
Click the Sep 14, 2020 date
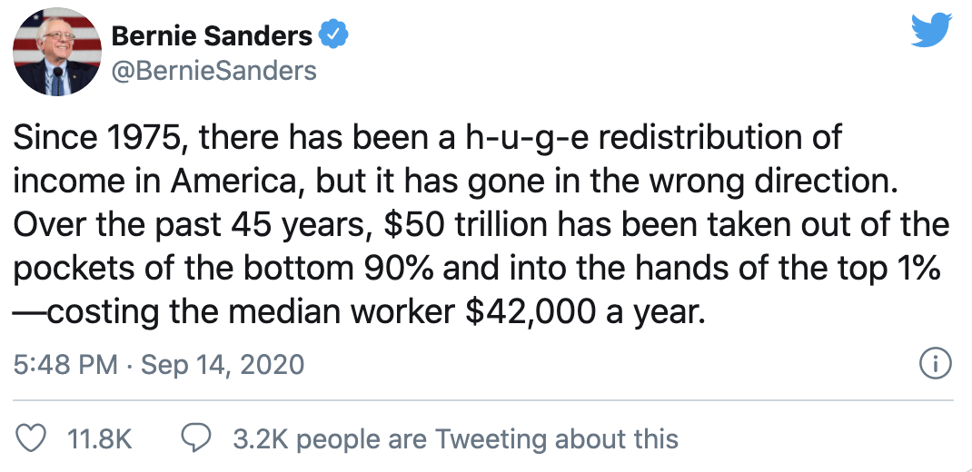(x=222, y=365)
